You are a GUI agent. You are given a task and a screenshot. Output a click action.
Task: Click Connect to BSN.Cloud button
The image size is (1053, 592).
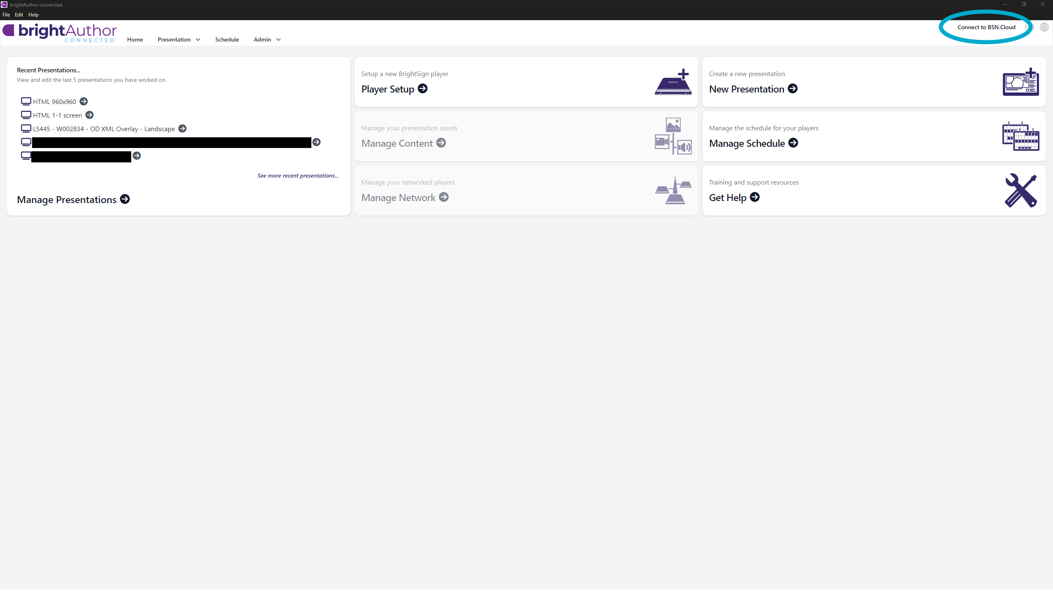pos(986,27)
